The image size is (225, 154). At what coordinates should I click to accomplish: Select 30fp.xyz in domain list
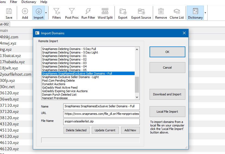click(7, 81)
